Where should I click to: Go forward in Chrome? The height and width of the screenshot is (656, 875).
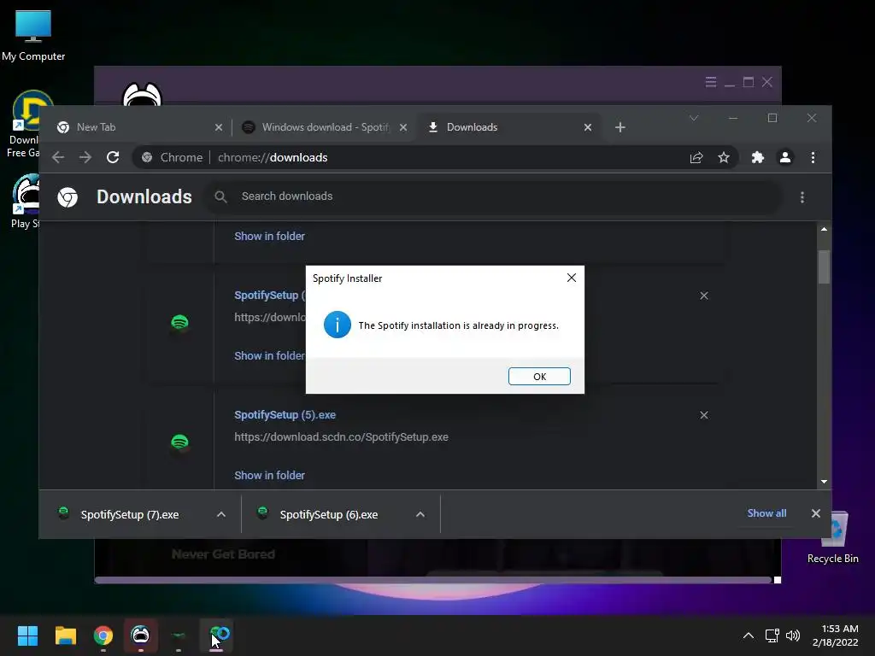point(85,157)
